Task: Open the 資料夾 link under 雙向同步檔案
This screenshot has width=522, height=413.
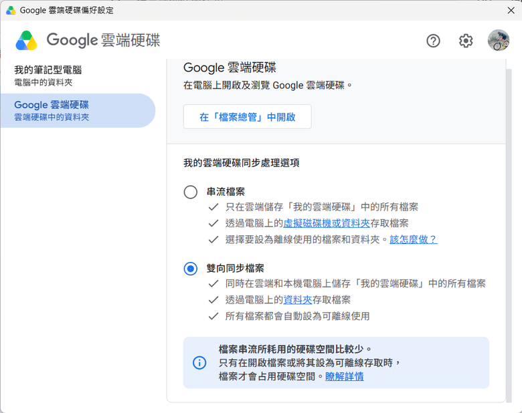Action: 298,300
